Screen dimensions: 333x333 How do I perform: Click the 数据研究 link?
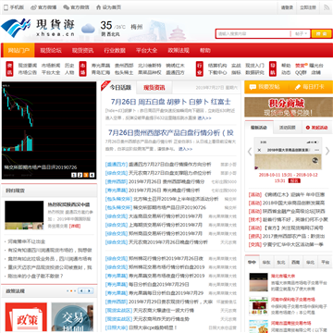pyautogui.click(x=254, y=73)
